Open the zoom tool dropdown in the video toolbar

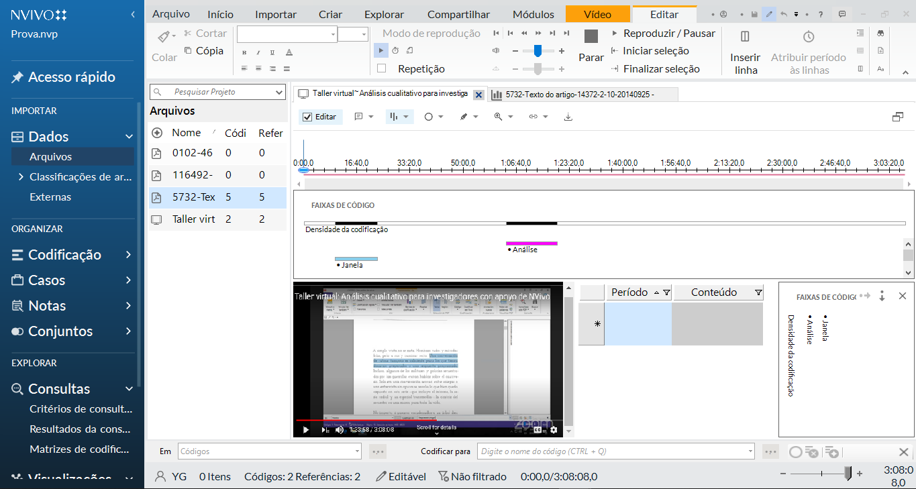coord(504,117)
